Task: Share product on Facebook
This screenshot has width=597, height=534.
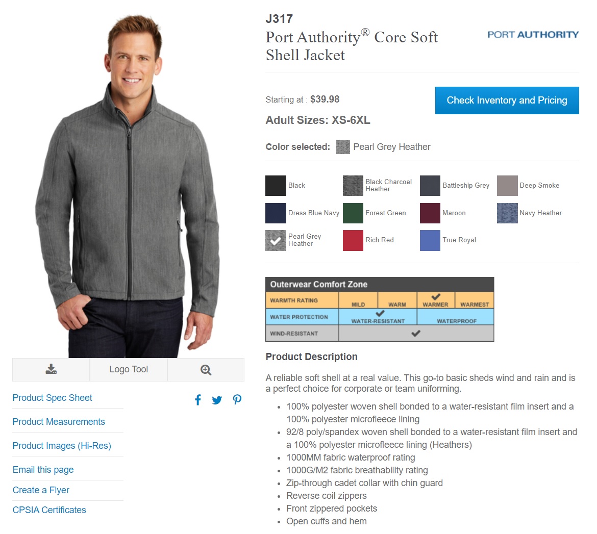Action: click(x=198, y=400)
